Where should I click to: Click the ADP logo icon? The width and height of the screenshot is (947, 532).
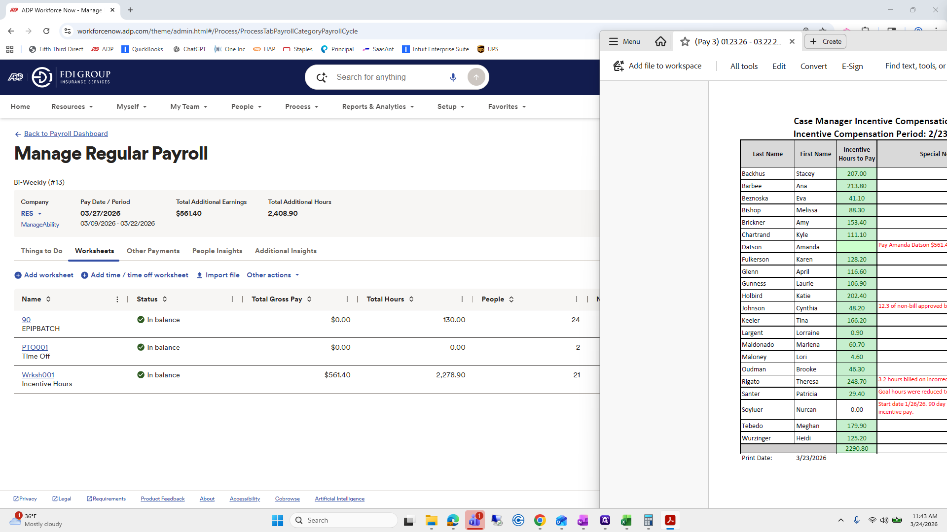click(16, 77)
